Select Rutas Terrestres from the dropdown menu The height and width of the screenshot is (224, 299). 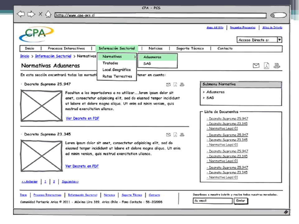coord(117,76)
